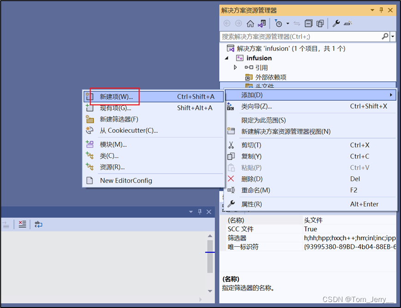
Task: Select 资源(R)... in Add submenu
Action: point(154,167)
